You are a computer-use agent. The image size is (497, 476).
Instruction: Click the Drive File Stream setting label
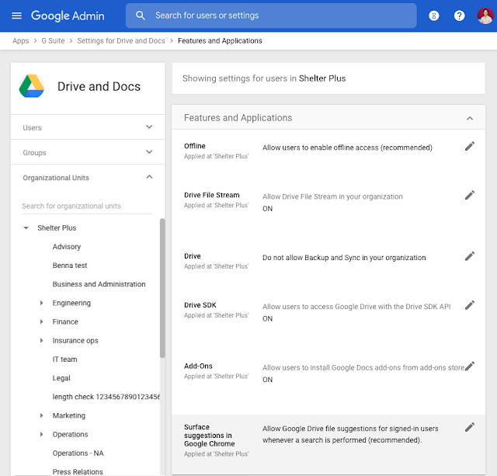click(212, 195)
